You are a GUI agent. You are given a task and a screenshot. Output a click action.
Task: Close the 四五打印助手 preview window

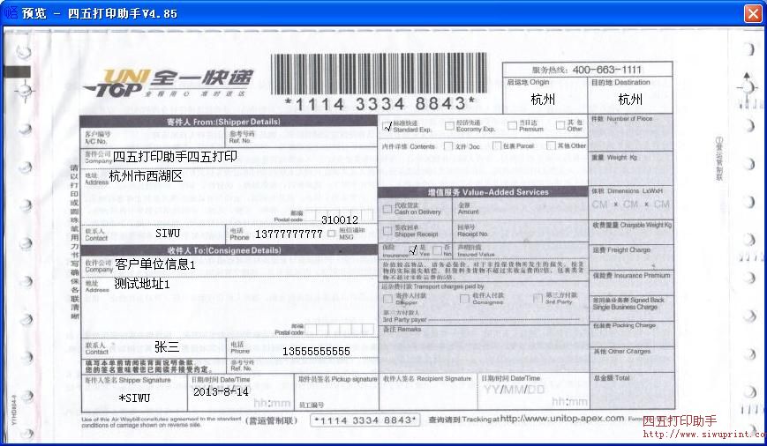coord(753,13)
